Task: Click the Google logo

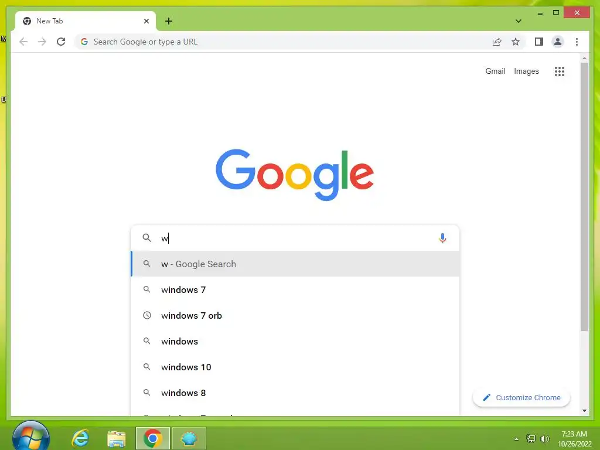Action: click(x=295, y=175)
